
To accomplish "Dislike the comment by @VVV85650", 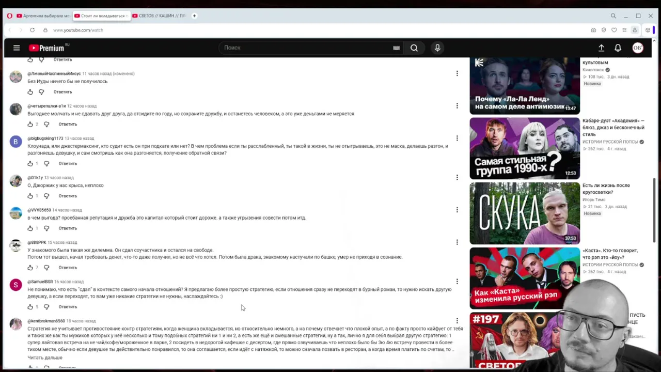I will (x=46, y=228).
